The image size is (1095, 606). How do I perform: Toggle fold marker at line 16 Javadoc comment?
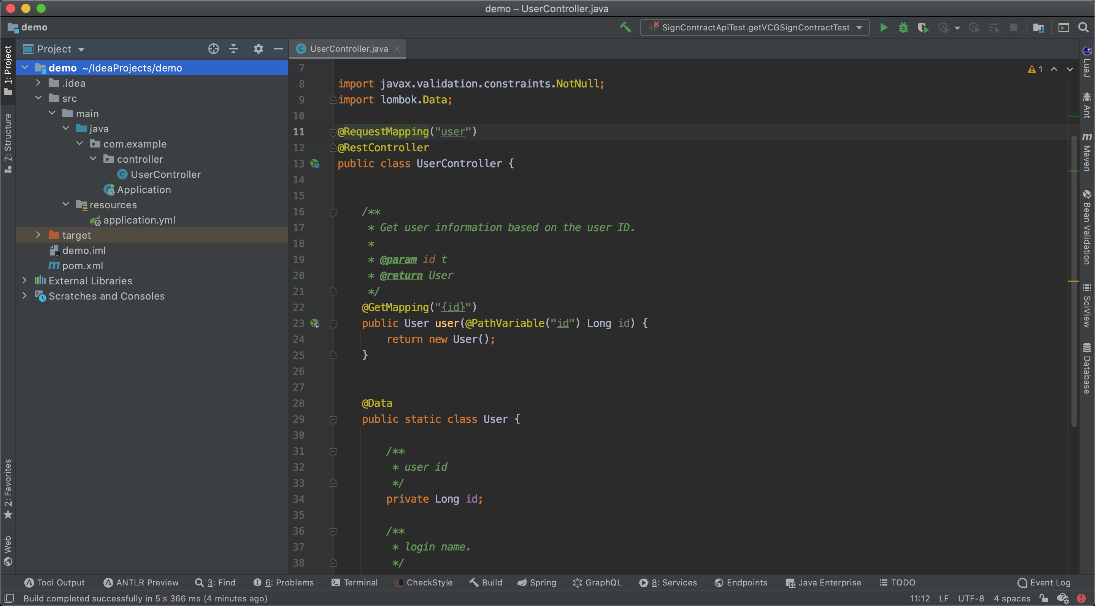[x=333, y=212]
